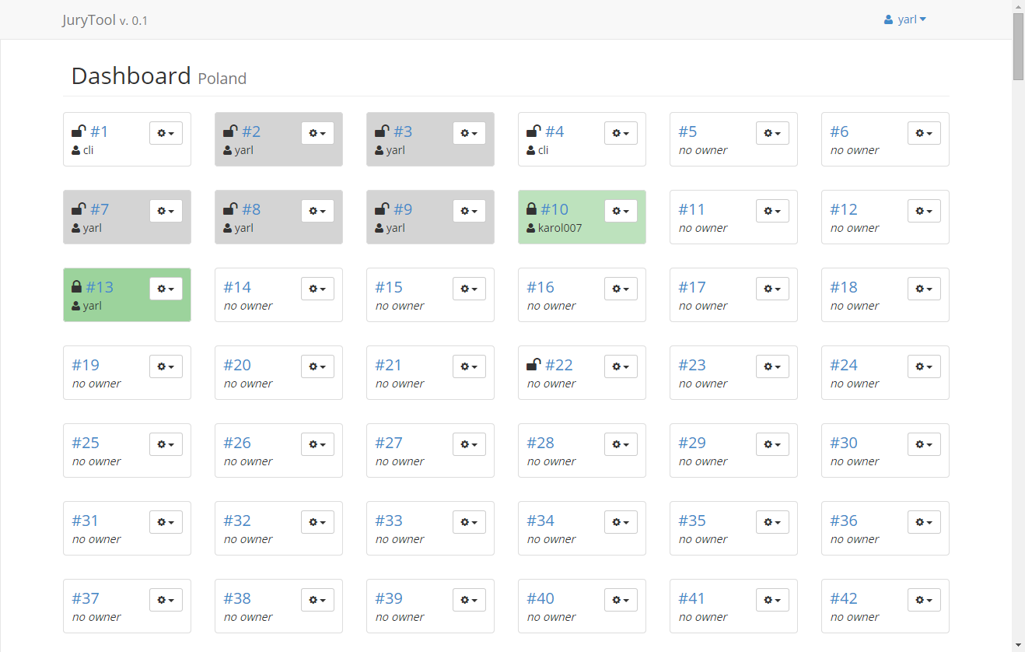1025x652 pixels.
Task: Click the scrollbar up arrow
Action: click(x=1018, y=6)
